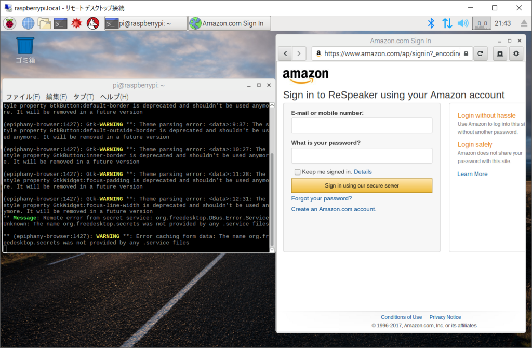Click the CPU usage monitor
Image resolution: width=532 pixels, height=348 pixels.
482,23
